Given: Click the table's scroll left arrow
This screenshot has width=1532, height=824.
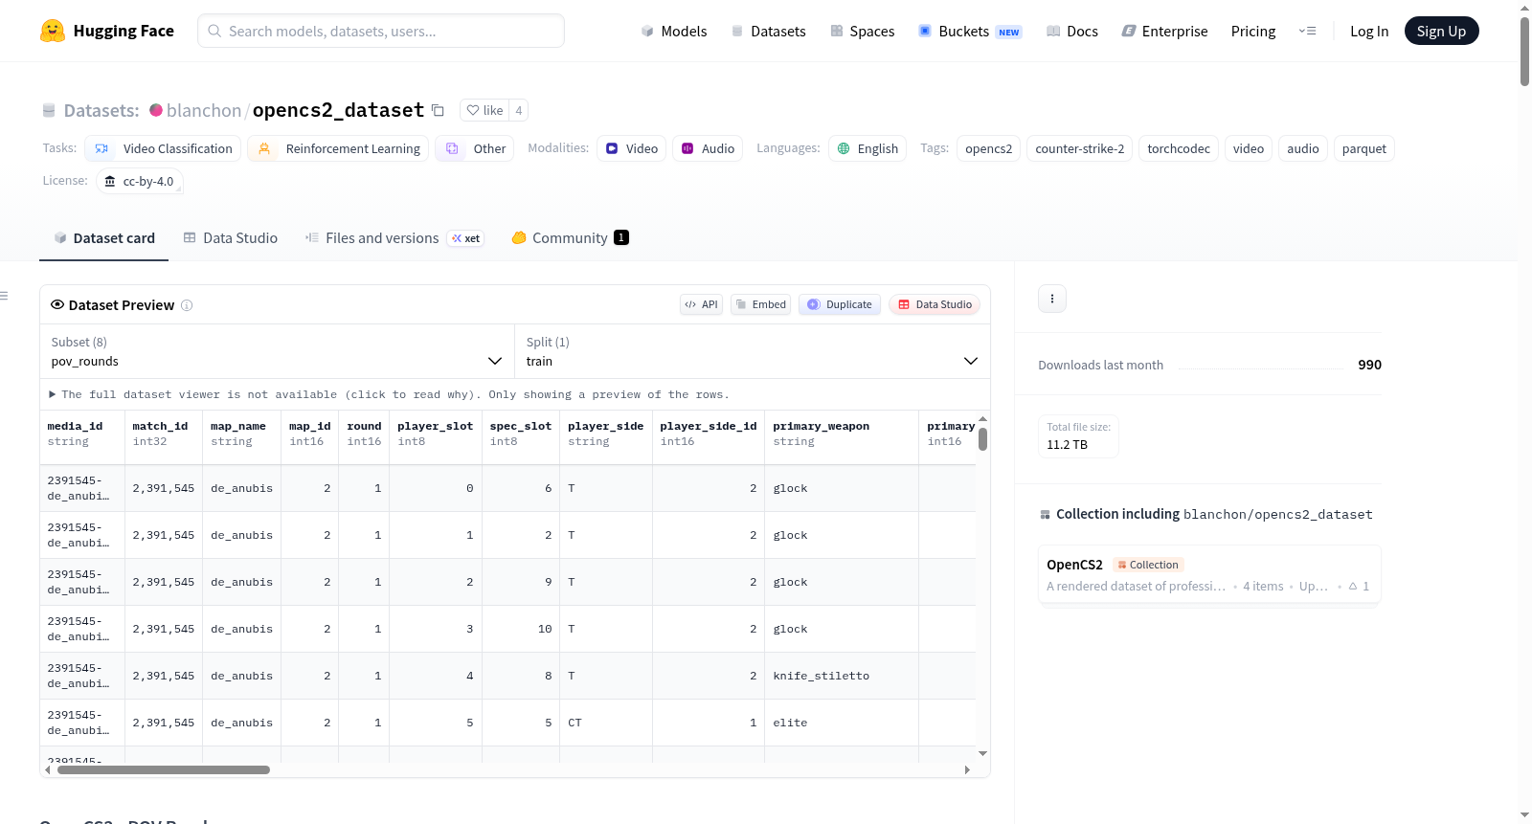Looking at the screenshot, I should point(48,769).
